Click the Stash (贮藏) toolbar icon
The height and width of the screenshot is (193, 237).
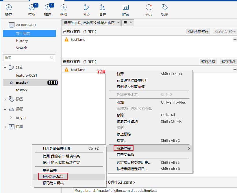click(125, 10)
